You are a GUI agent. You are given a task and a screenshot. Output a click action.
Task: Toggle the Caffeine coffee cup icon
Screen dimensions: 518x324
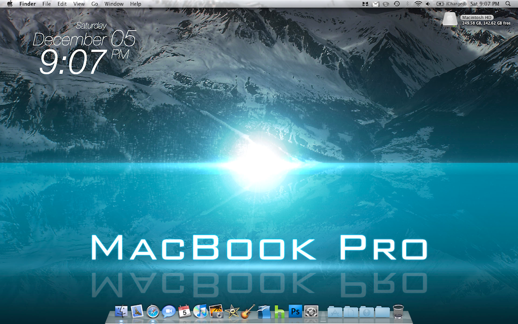click(x=386, y=4)
